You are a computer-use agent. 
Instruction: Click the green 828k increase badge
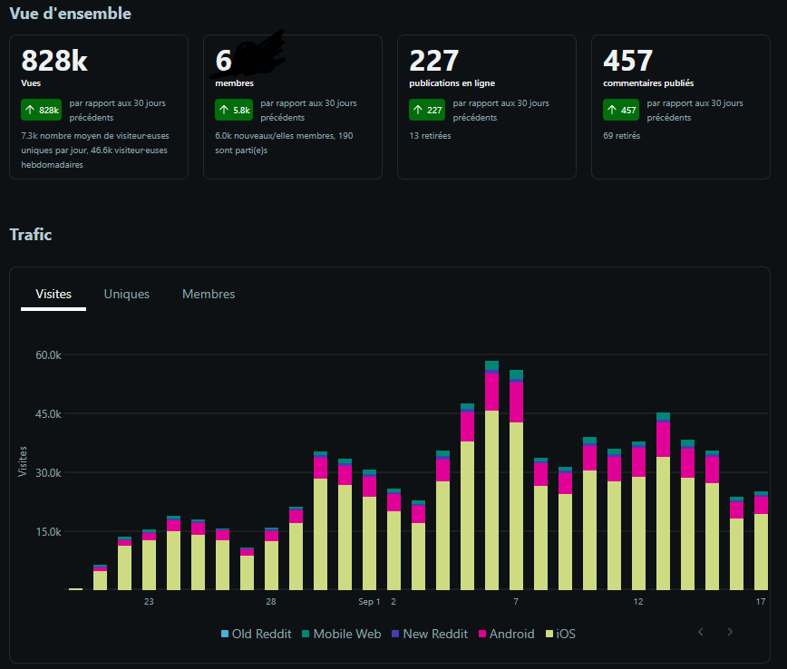click(x=41, y=110)
